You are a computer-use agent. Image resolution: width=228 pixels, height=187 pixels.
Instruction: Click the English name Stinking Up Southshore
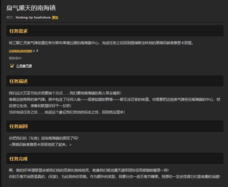click(x=33, y=18)
